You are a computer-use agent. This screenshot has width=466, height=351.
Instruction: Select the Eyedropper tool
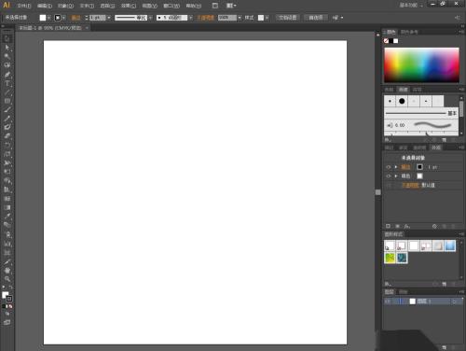click(x=7, y=216)
